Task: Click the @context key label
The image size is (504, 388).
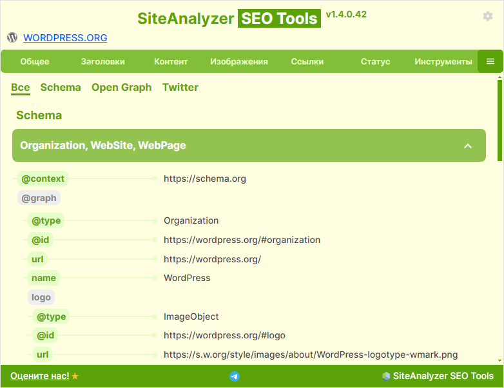Action: [x=43, y=179]
